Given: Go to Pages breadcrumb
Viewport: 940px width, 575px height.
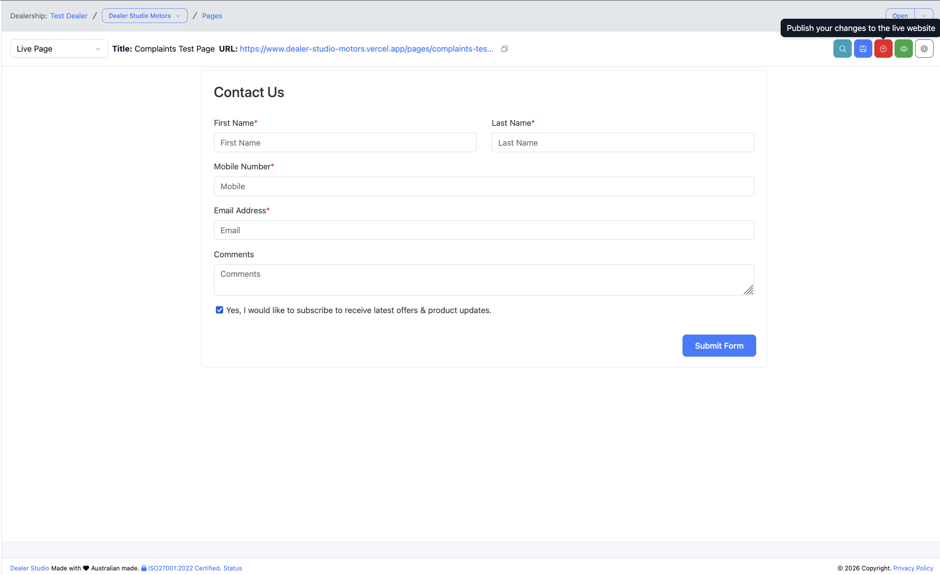Looking at the screenshot, I should pyautogui.click(x=212, y=16).
